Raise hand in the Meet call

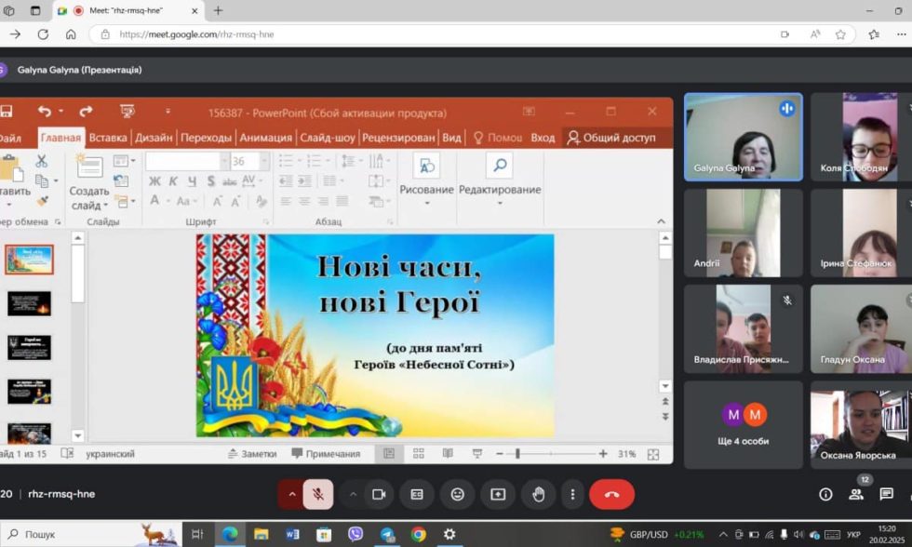[x=540, y=496]
